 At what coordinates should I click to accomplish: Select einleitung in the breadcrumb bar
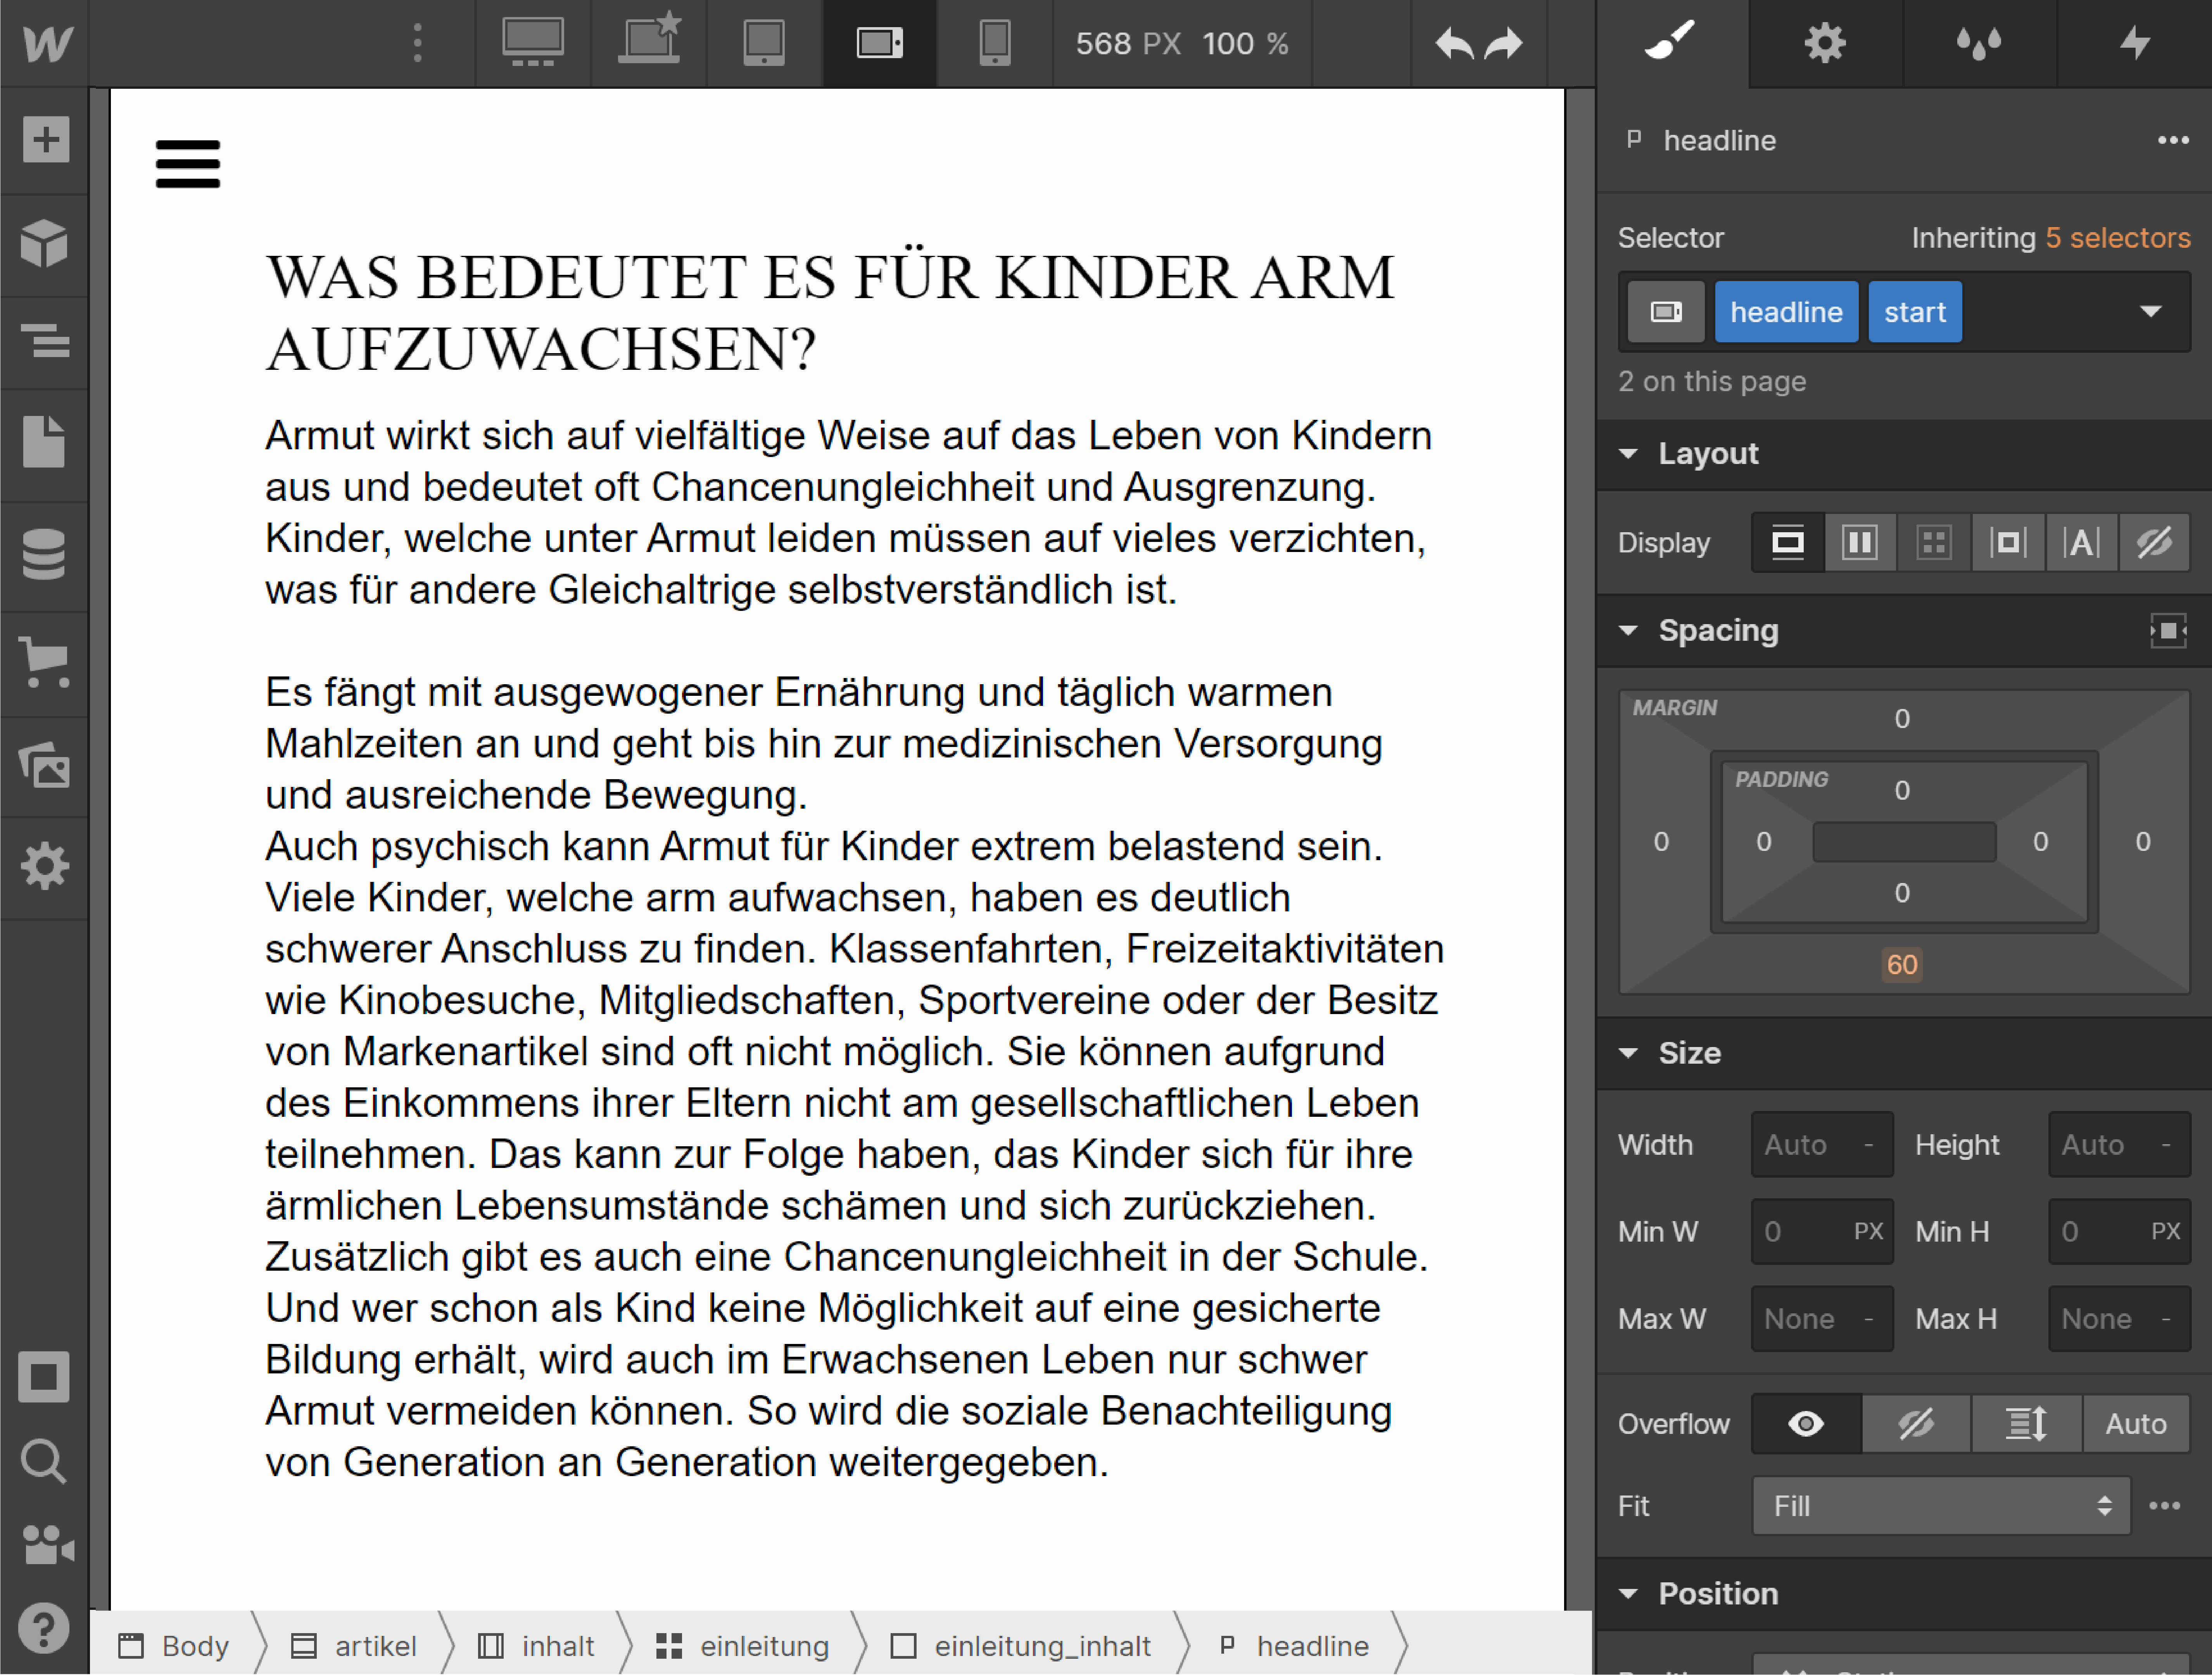coord(742,1645)
